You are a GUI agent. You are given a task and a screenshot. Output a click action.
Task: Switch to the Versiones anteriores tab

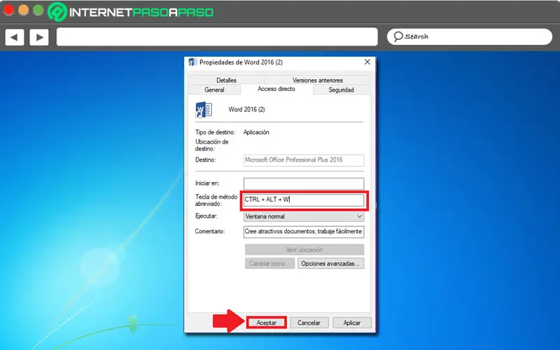click(317, 80)
